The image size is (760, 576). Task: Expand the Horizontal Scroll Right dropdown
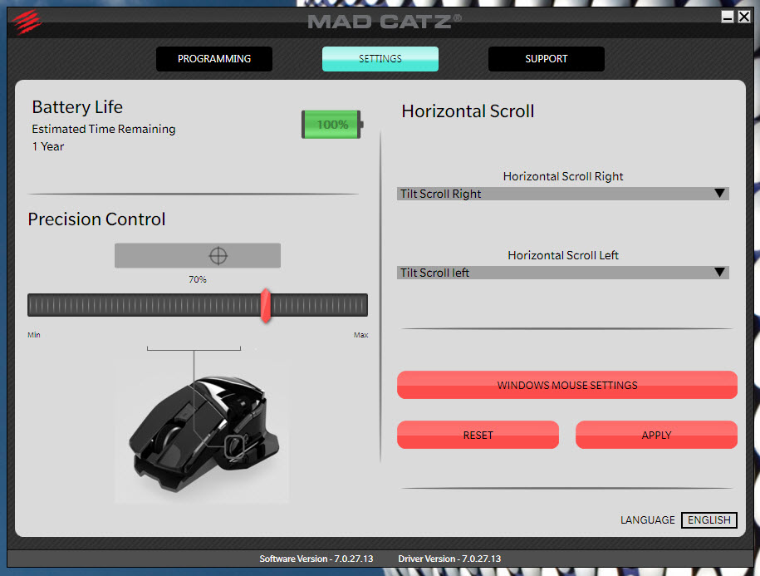click(562, 194)
